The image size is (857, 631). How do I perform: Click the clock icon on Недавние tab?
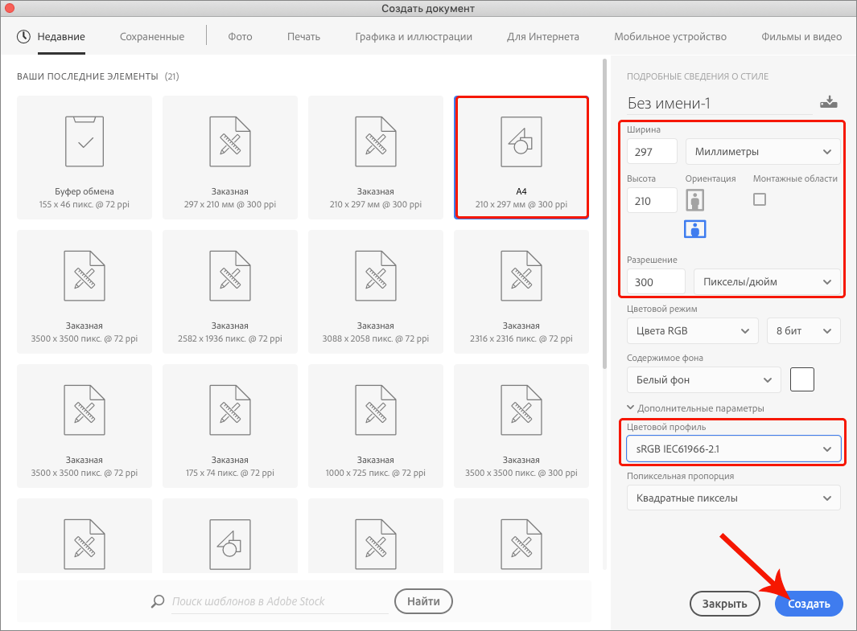23,36
